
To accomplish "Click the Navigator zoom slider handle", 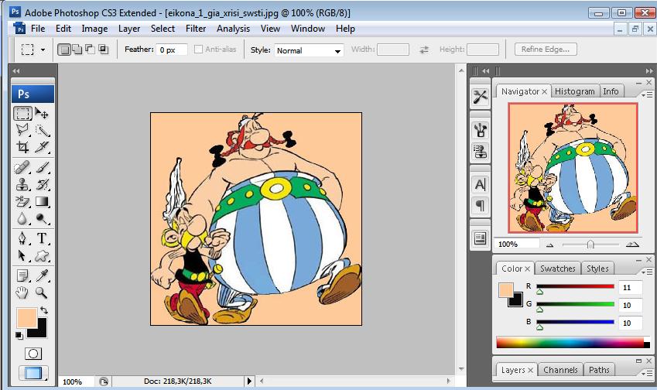I will coord(590,245).
